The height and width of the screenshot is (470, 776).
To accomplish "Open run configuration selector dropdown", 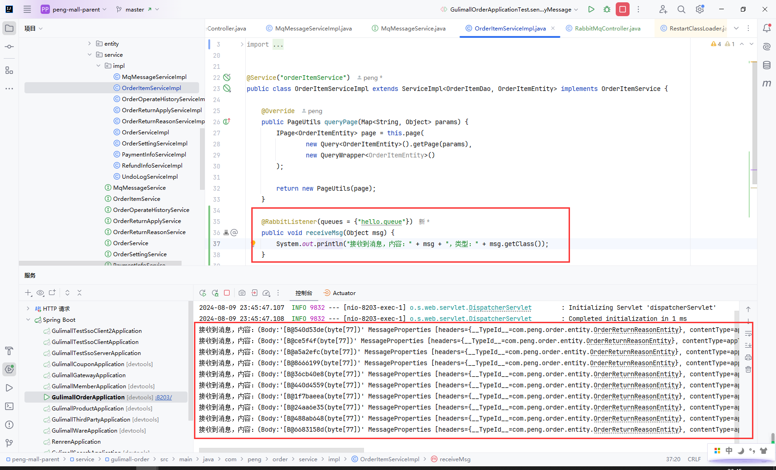I will (x=509, y=9).
